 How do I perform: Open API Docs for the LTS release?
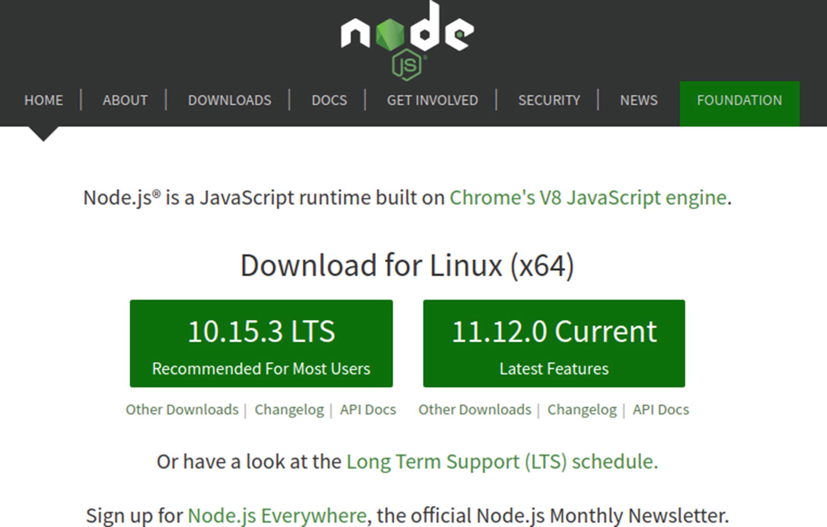pyautogui.click(x=368, y=410)
